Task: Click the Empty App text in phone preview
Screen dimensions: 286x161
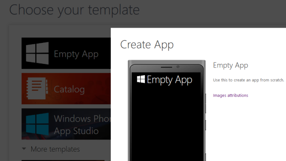Action: pos(169,80)
